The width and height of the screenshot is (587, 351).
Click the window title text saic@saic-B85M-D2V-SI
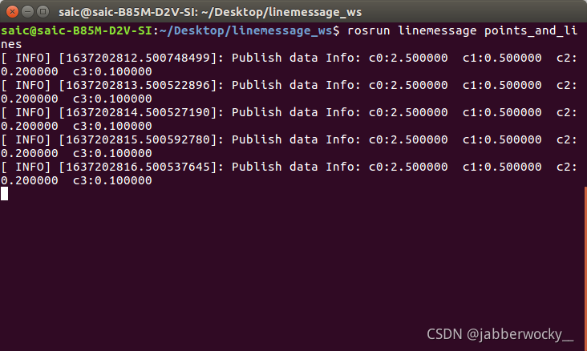click(128, 12)
